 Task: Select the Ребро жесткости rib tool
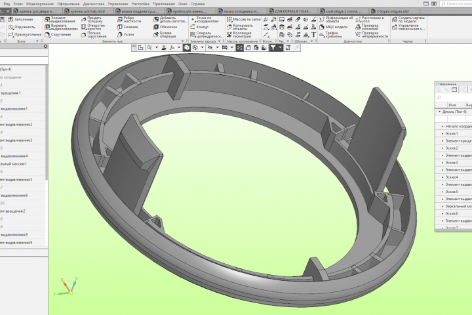pyautogui.click(x=129, y=20)
